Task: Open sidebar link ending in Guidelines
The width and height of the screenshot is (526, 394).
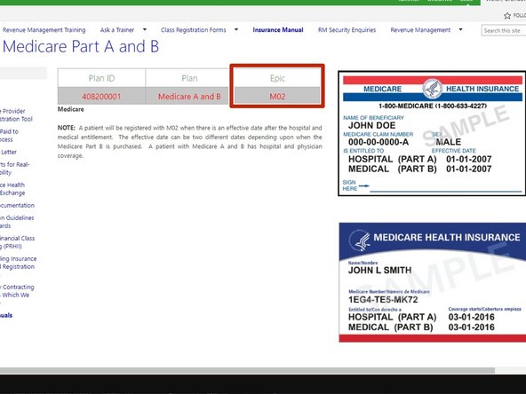Action: coord(17,222)
